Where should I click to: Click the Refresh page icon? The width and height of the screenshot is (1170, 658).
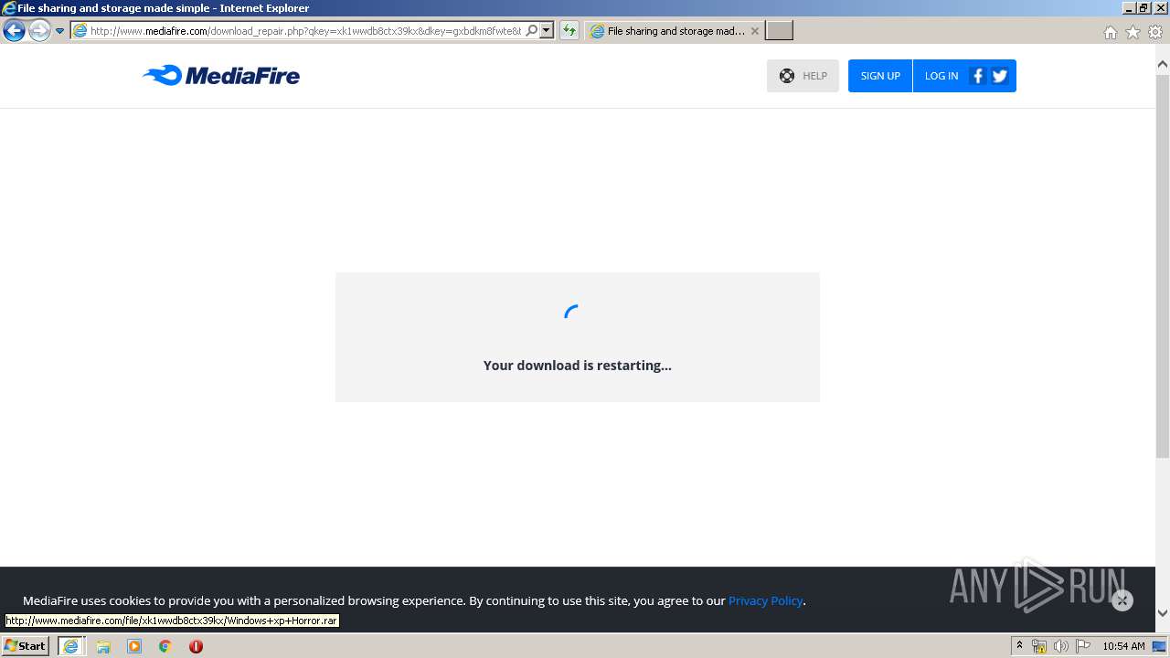point(569,31)
